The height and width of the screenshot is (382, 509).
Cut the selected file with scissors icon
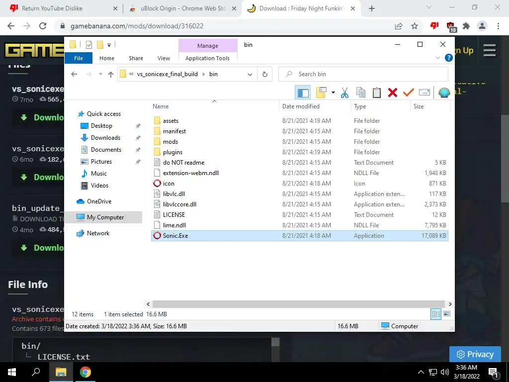[345, 93]
